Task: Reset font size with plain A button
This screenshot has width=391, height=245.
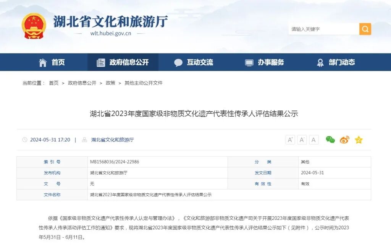Action: pos(313,140)
